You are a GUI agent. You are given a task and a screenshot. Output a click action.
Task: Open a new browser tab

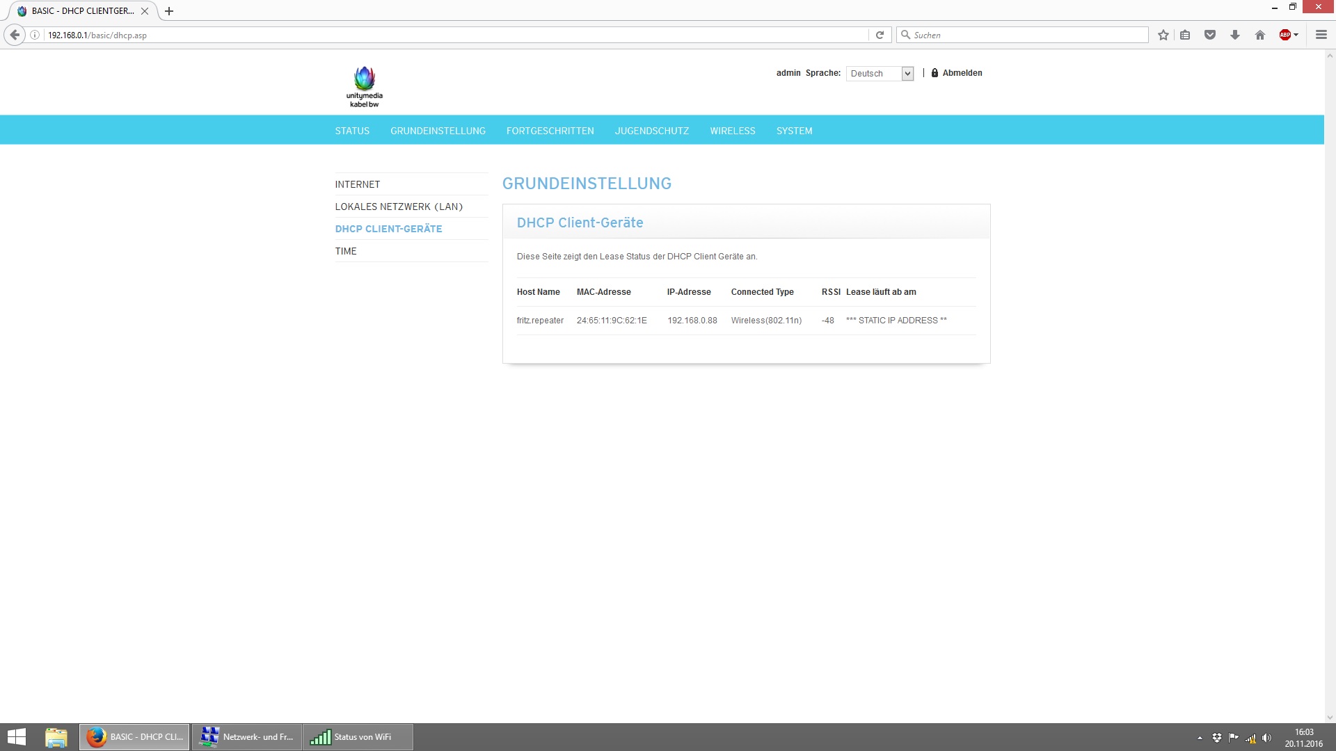[169, 11]
